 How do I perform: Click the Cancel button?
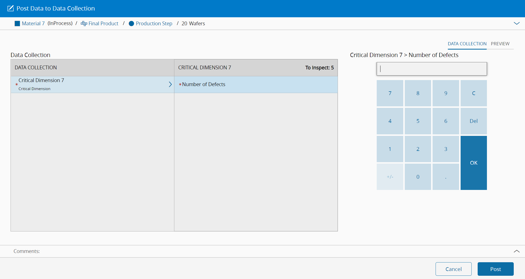pos(453,269)
